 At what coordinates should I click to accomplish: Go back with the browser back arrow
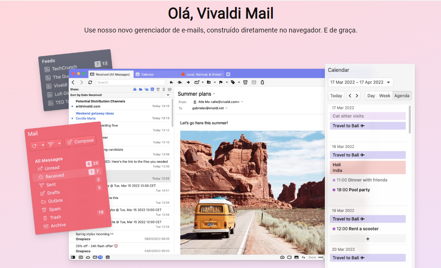[73, 82]
